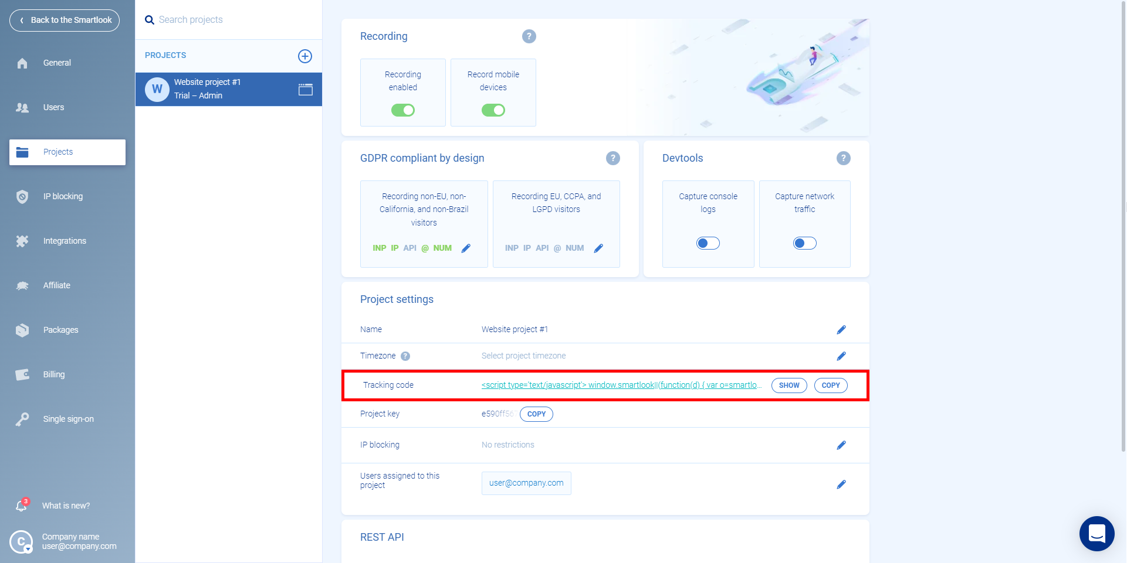Open Timezone help question mark
This screenshot has width=1127, height=563.
[405, 356]
